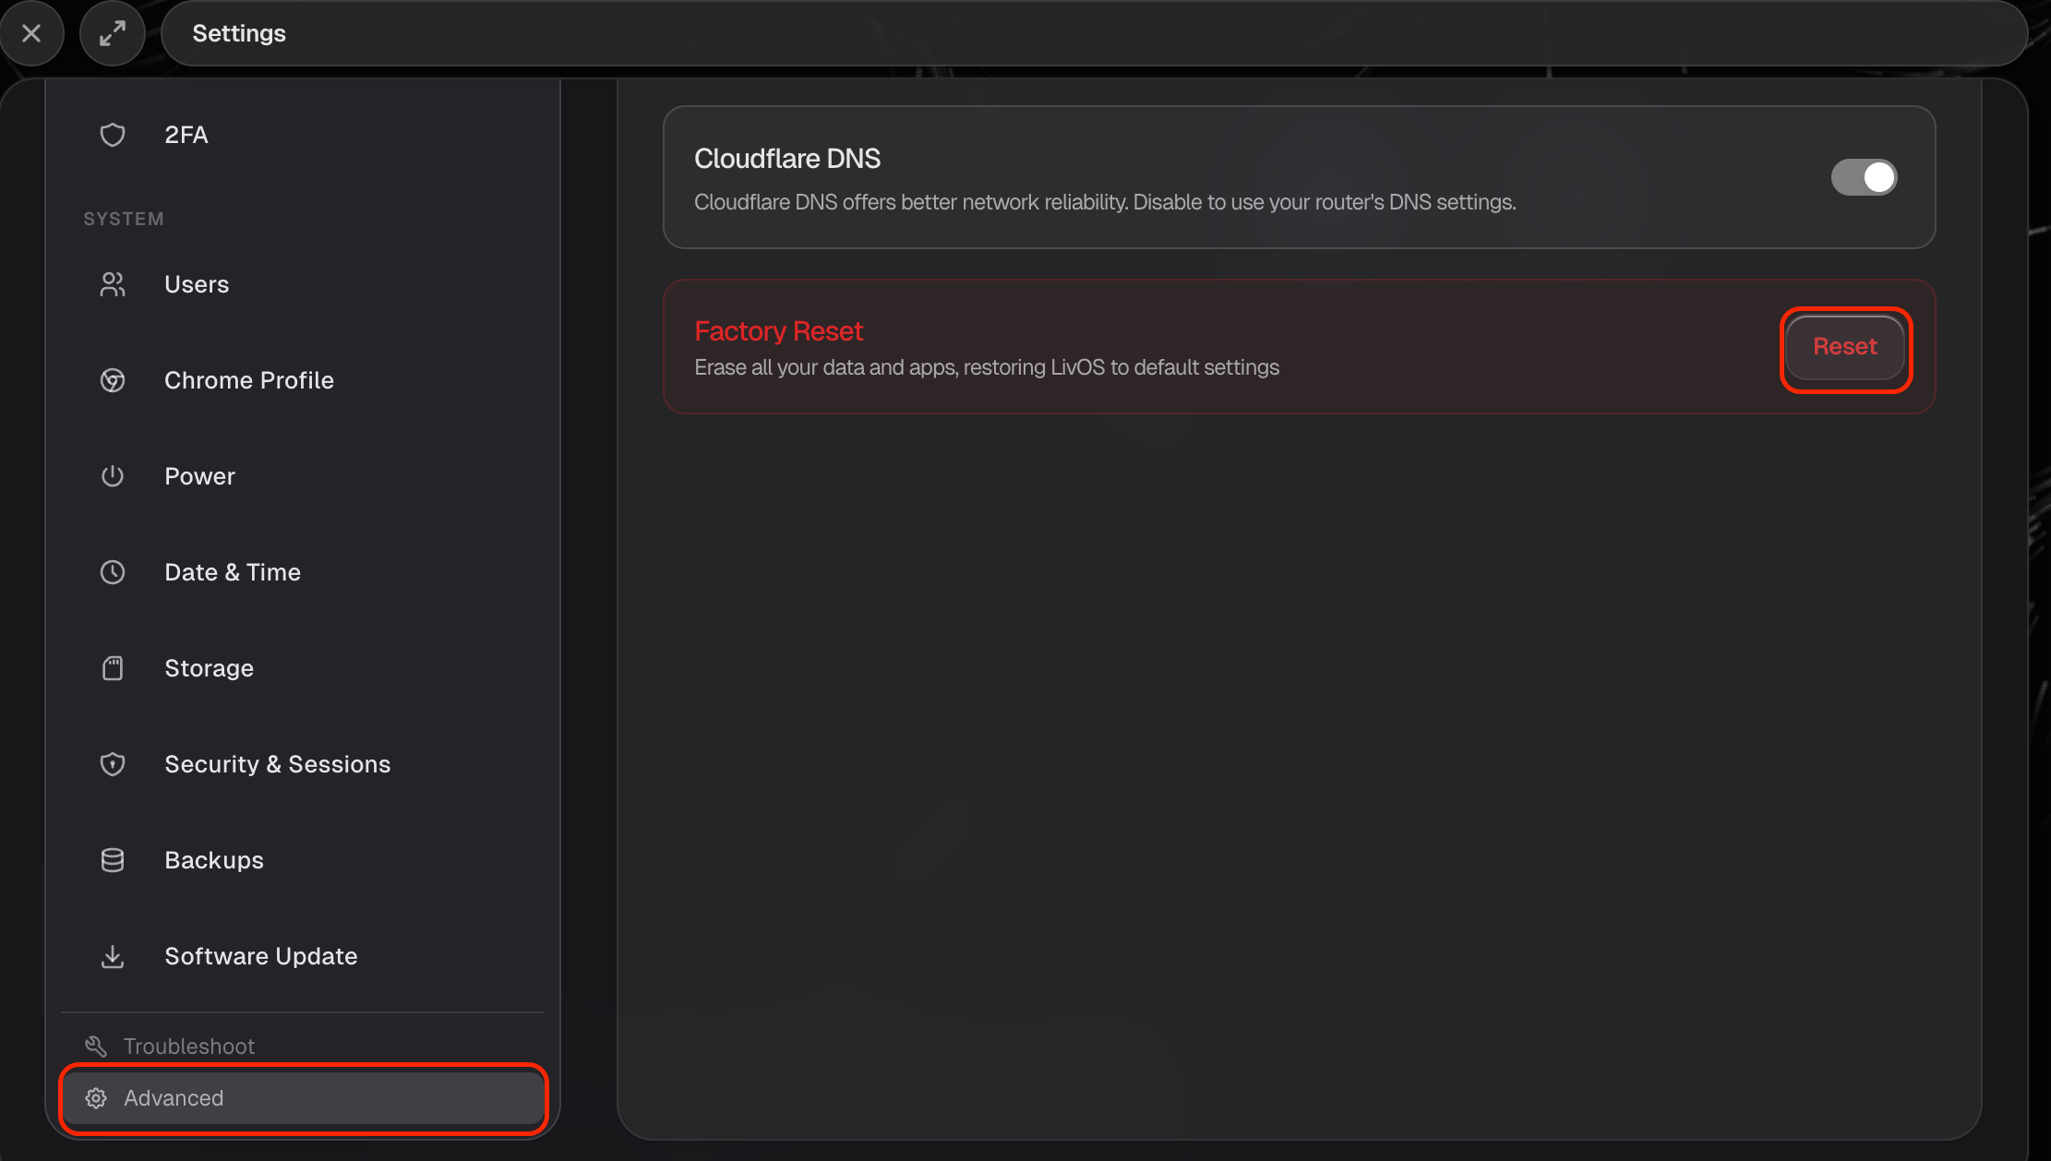Click the Date & Time clock icon

coord(113,572)
